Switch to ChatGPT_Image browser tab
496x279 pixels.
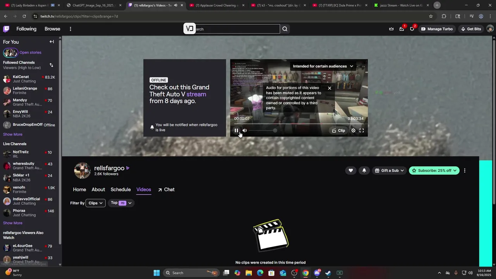coord(93,5)
